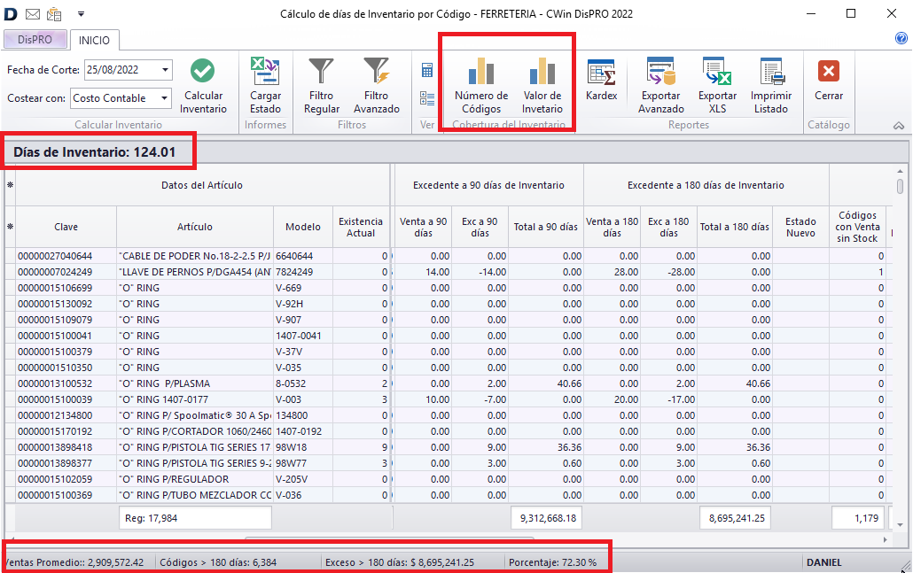
Task: Open the Costear con dropdown
Action: pos(165,98)
